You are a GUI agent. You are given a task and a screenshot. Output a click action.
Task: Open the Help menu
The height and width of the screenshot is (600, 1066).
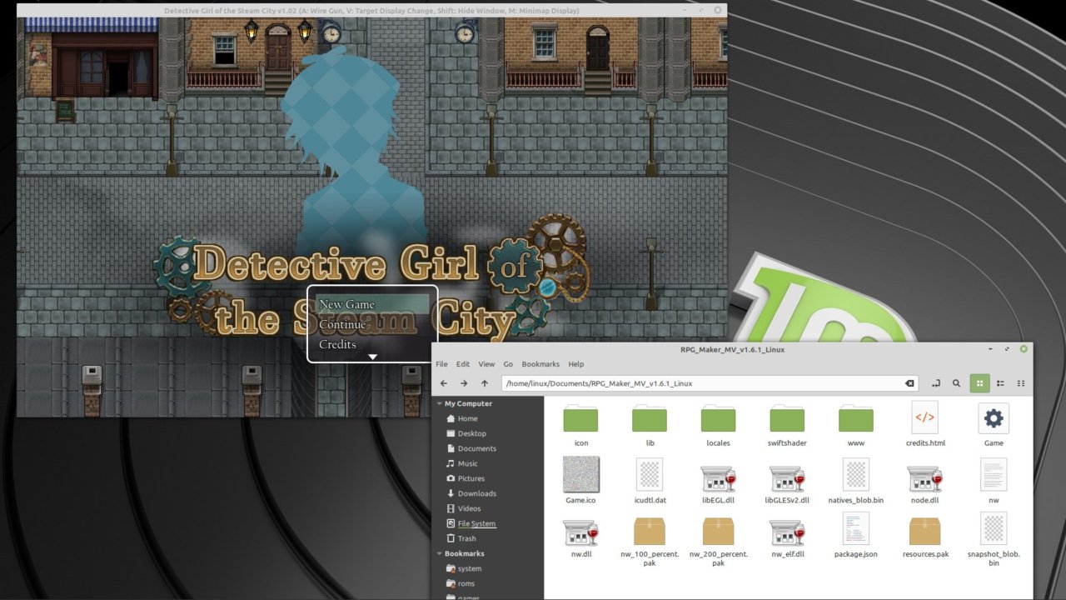click(x=575, y=364)
